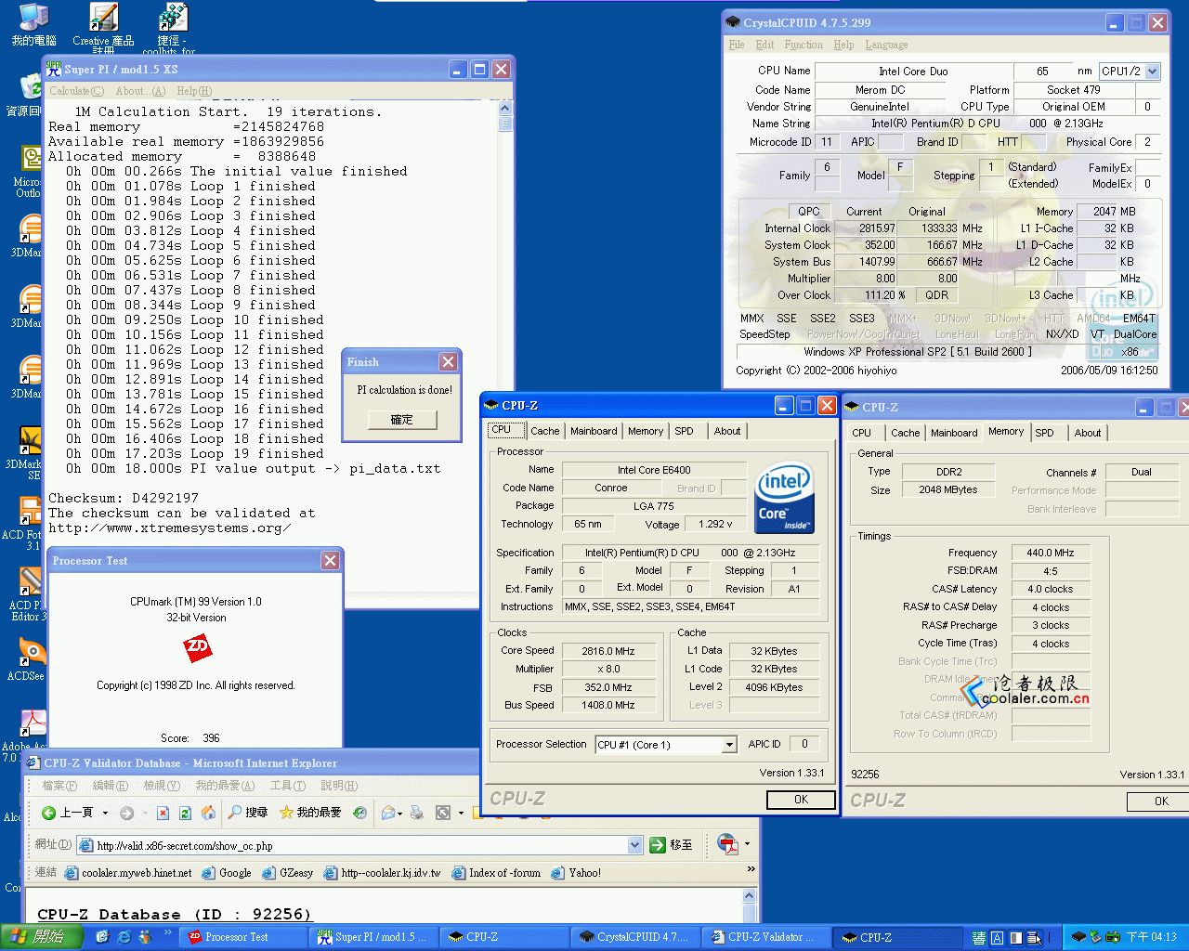Click the IE page scrollbar up arrow
The height and width of the screenshot is (951, 1189).
click(x=750, y=895)
